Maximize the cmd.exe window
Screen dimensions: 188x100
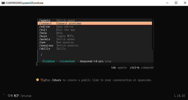point(176,3)
